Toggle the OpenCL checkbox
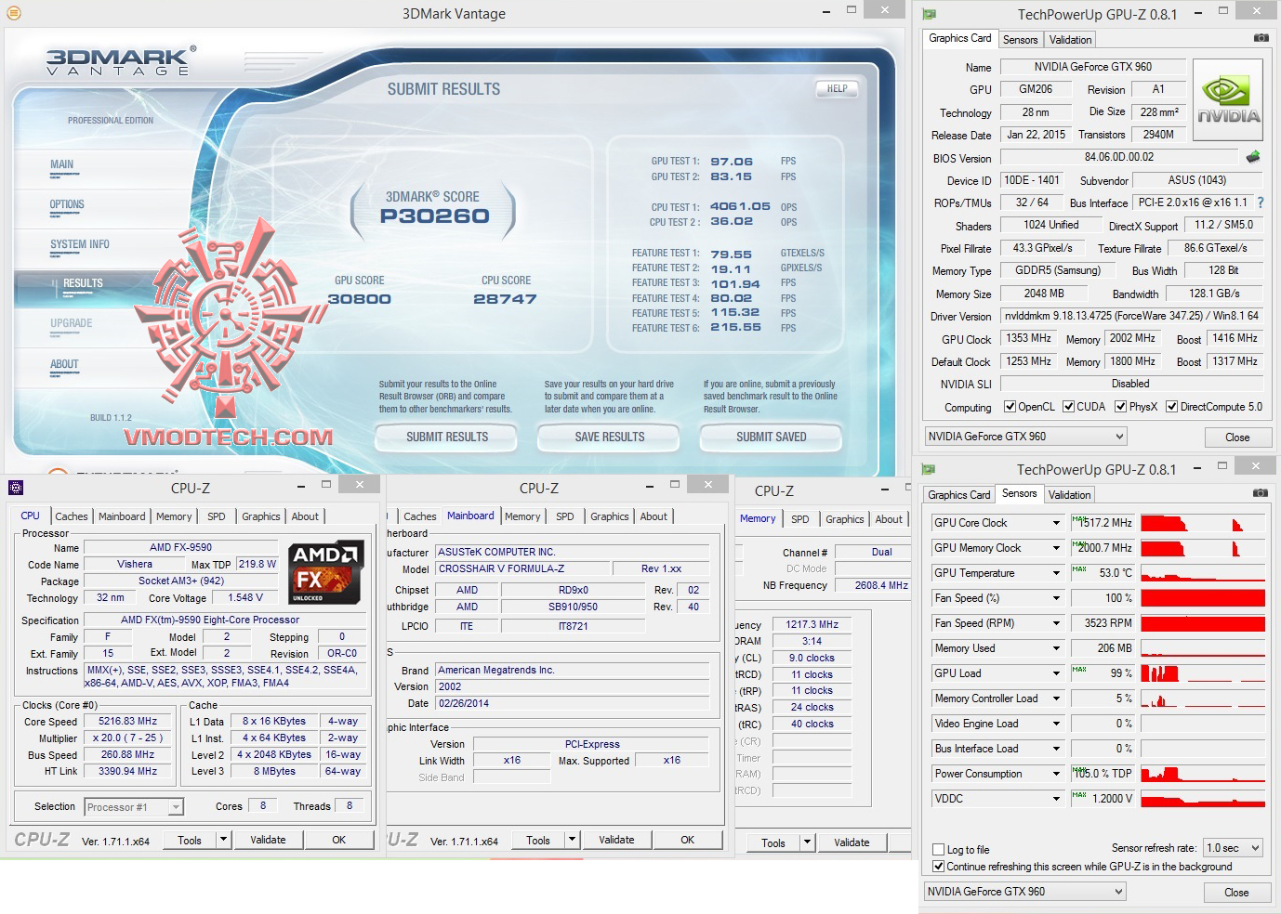Viewport: 1281px width, 914px height. [x=1010, y=407]
